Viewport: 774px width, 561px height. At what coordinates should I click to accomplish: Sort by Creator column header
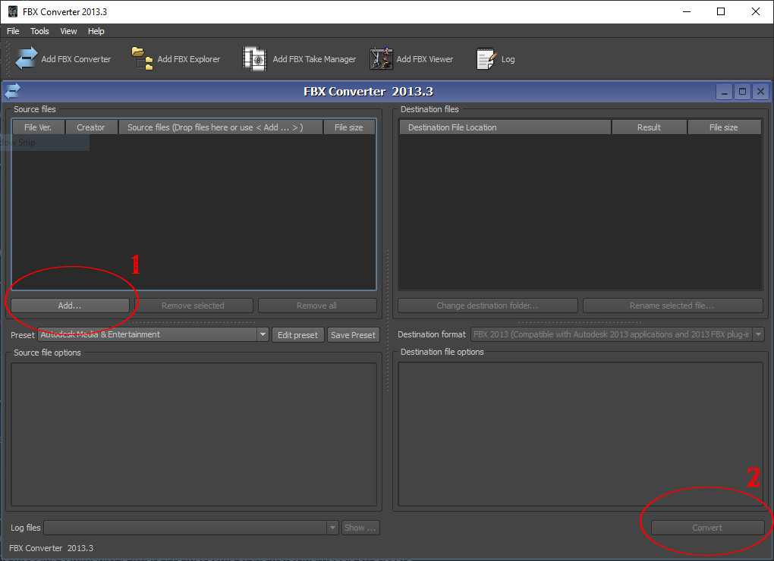pyautogui.click(x=91, y=127)
